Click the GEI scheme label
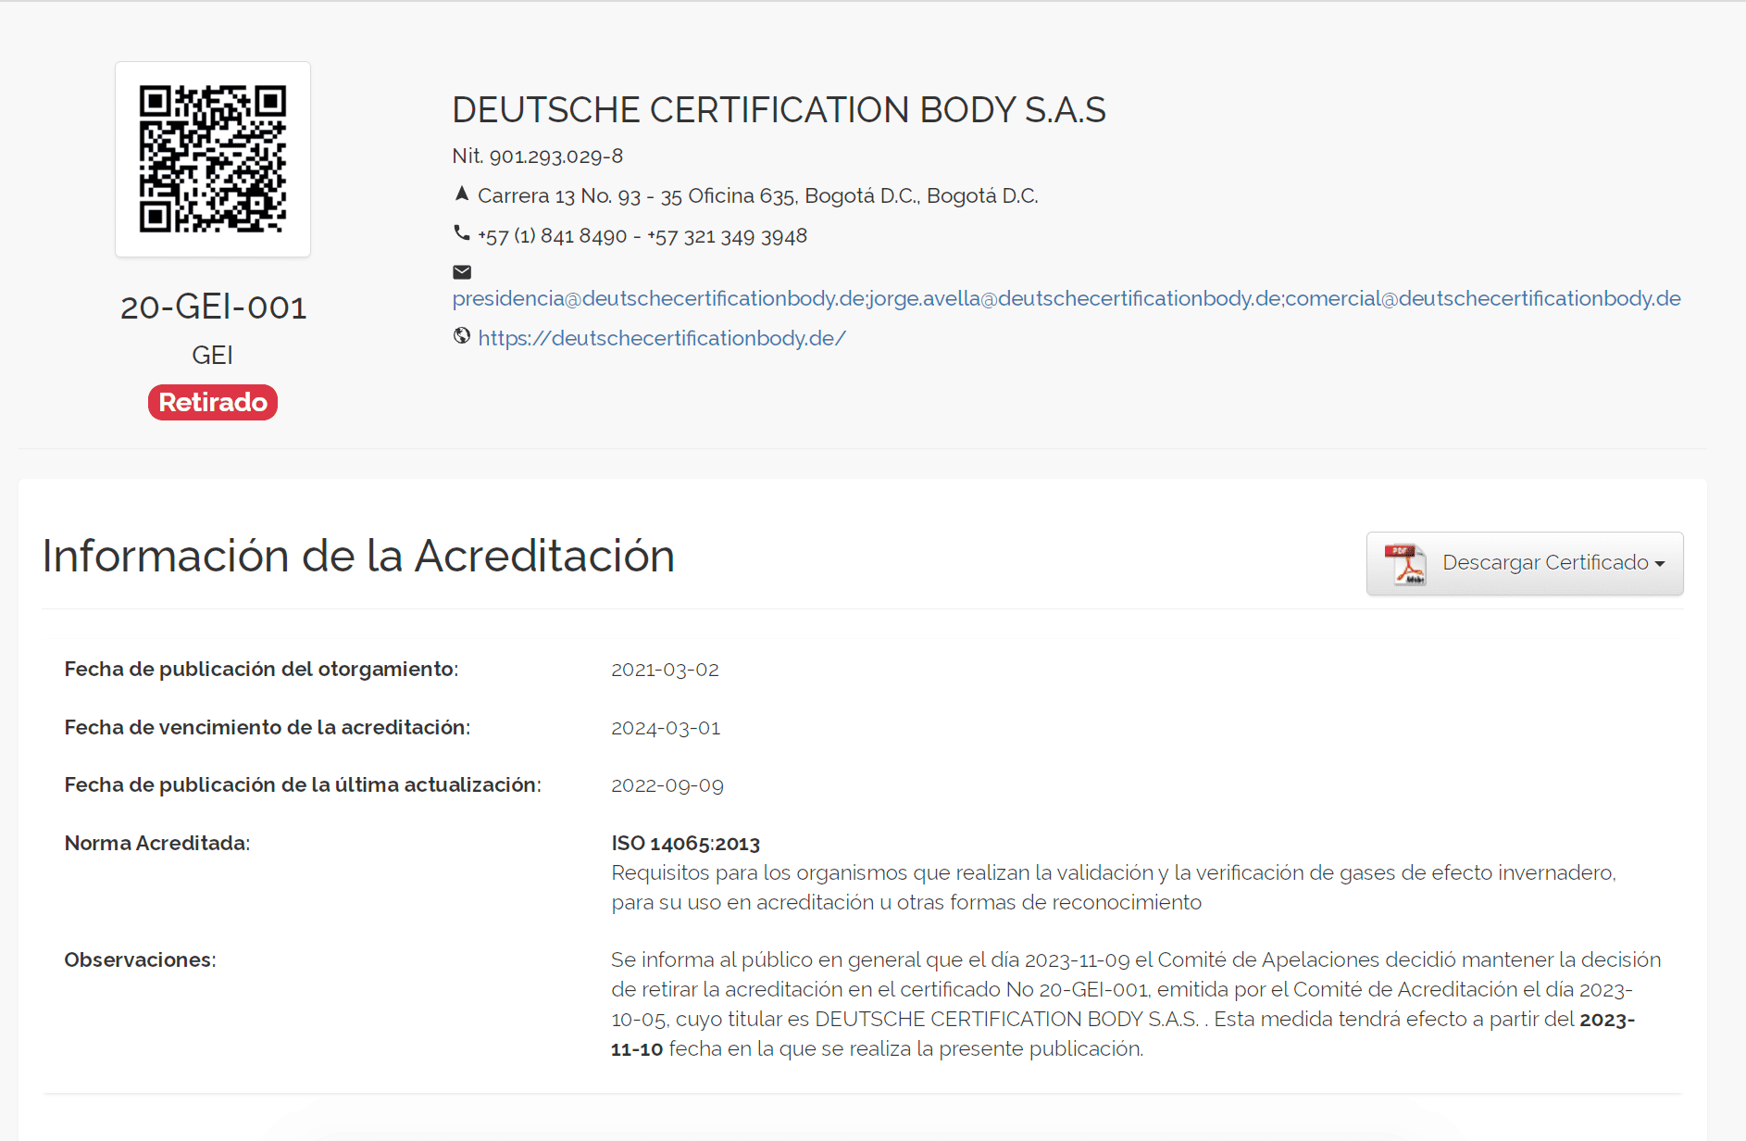The image size is (1746, 1141). (x=212, y=355)
